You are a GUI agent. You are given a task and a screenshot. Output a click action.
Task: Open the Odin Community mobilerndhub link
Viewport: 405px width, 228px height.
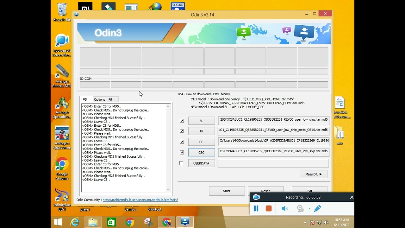140,200
